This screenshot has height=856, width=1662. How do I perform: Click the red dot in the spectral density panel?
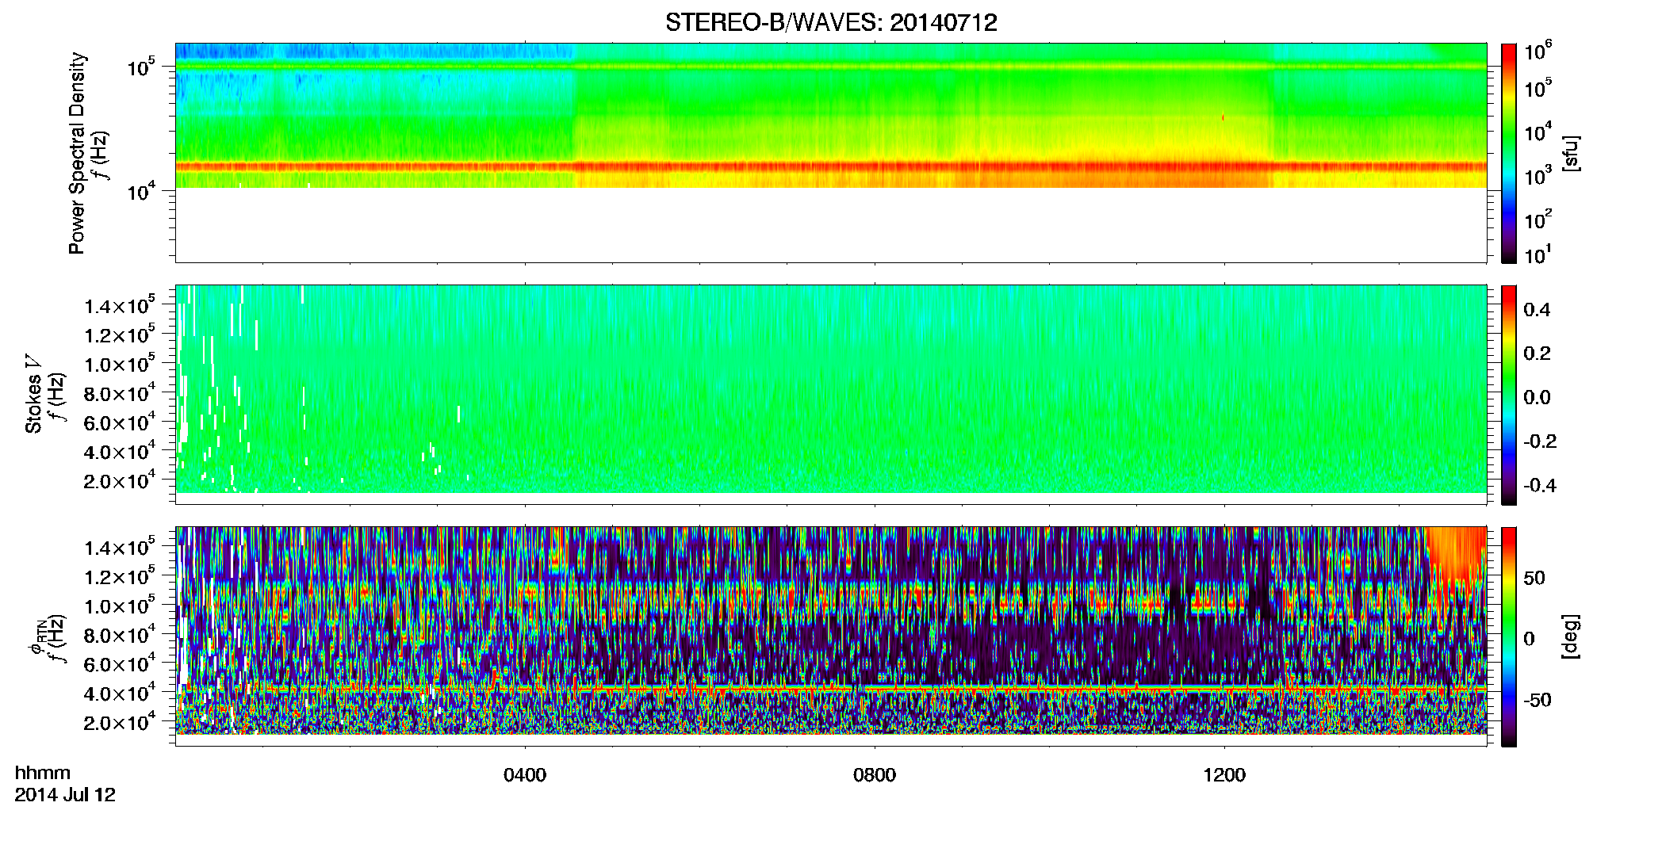pyautogui.click(x=1223, y=117)
